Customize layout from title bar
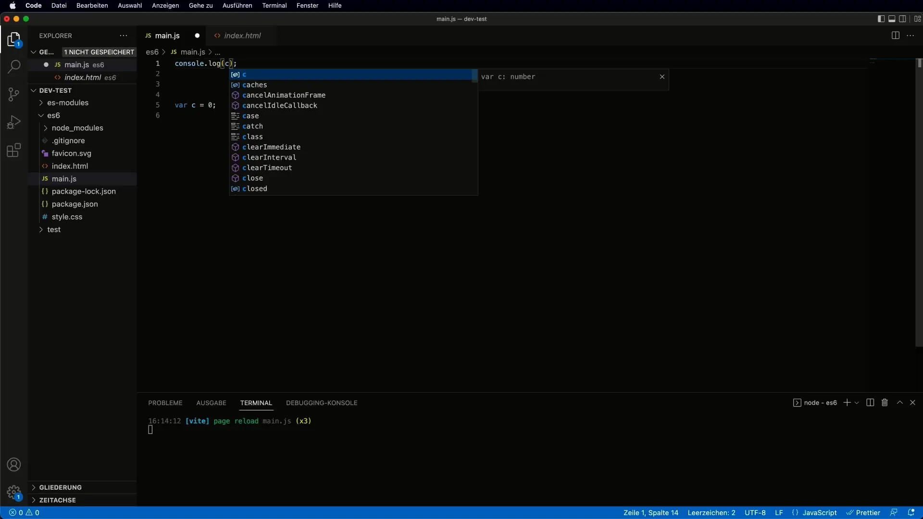923x519 pixels. click(917, 19)
